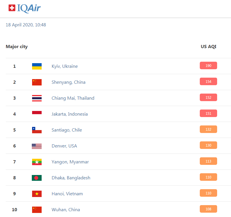Click the red 190 AQI badge
The image size is (231, 217).
[208, 65]
